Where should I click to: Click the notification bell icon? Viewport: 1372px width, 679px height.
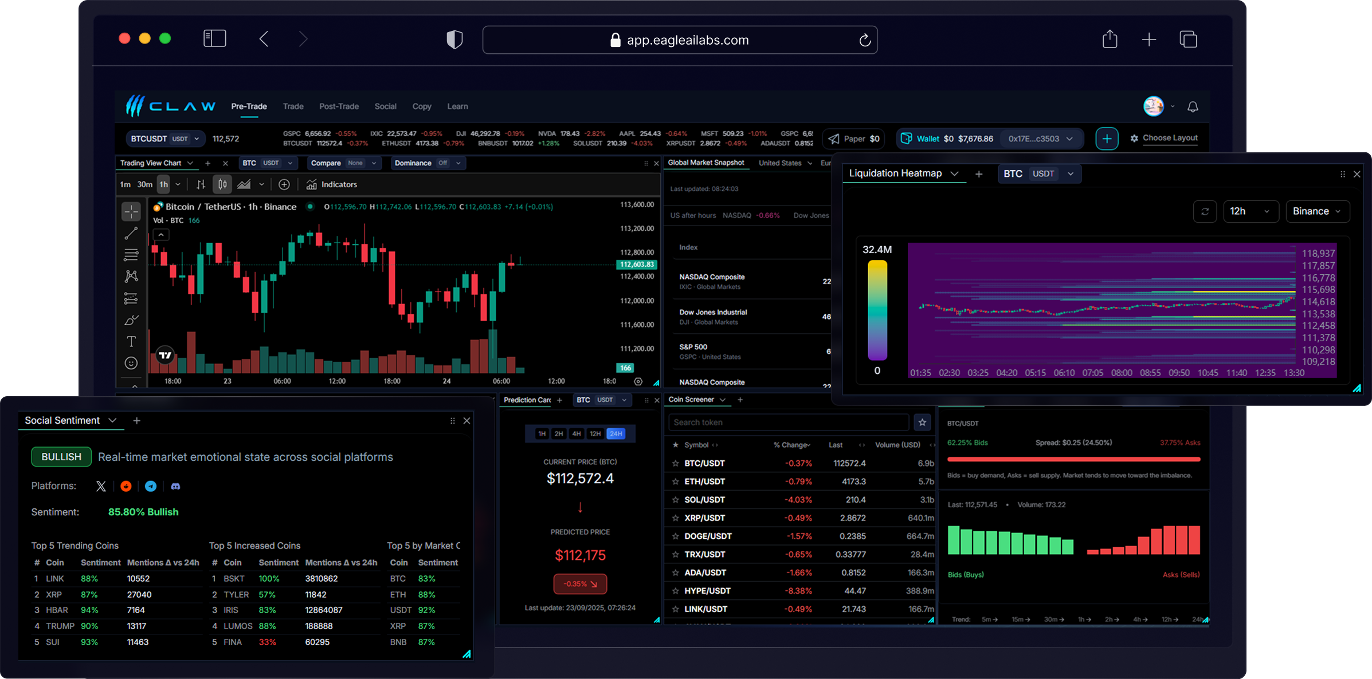[x=1191, y=106]
